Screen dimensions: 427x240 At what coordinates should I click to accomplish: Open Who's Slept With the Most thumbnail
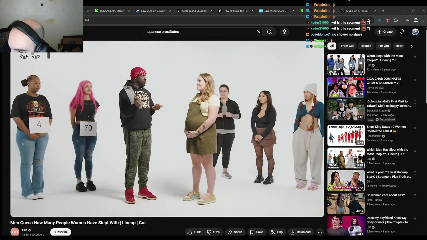(346, 64)
